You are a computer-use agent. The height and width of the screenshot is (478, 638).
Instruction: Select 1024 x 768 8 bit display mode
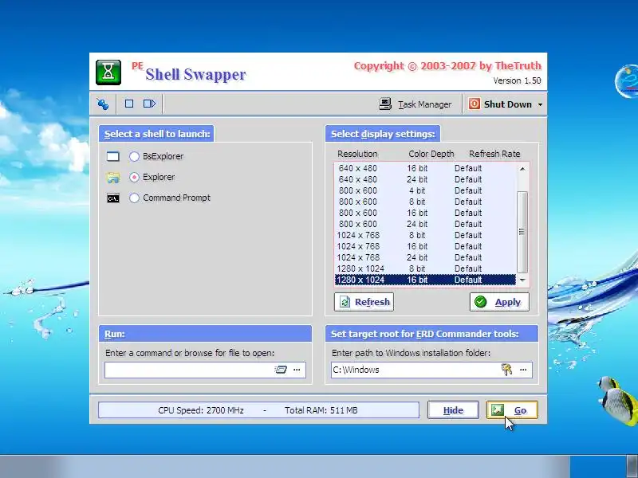point(425,235)
